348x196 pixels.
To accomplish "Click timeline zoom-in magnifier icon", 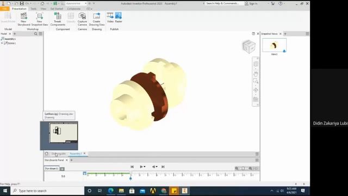I will tap(250, 168).
